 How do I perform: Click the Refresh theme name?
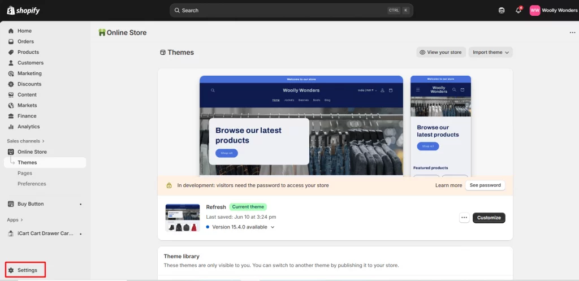point(215,207)
